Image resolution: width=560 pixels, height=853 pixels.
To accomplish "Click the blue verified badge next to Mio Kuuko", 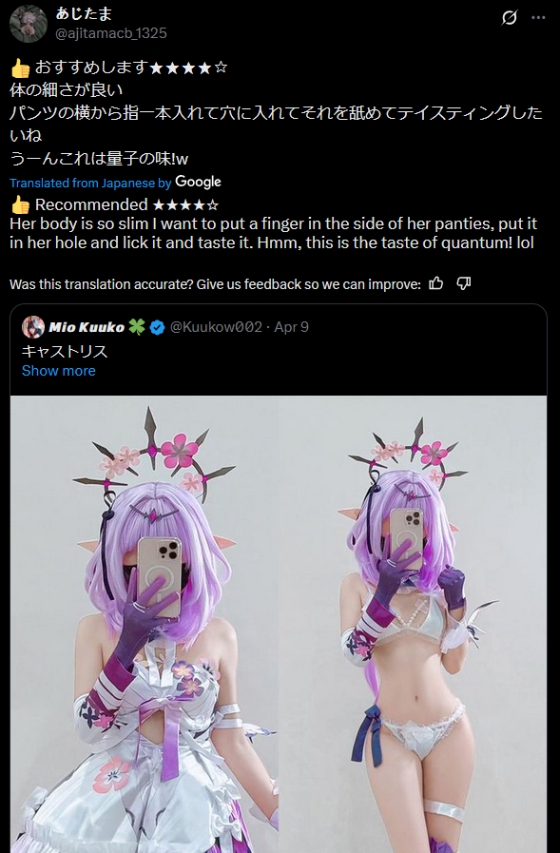I will tap(157, 327).
